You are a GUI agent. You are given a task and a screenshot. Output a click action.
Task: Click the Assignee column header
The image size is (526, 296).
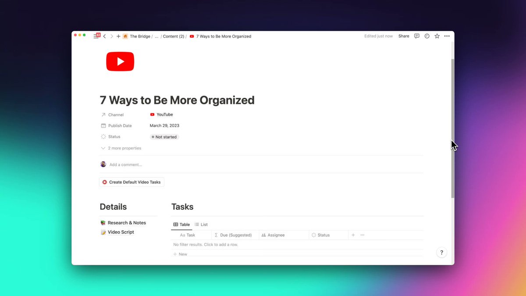284,235
